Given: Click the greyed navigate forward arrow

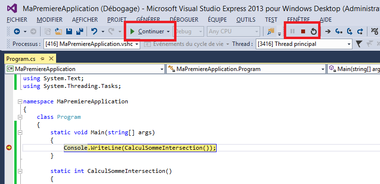Looking at the screenshot, I should pyautogui.click(x=33, y=31).
